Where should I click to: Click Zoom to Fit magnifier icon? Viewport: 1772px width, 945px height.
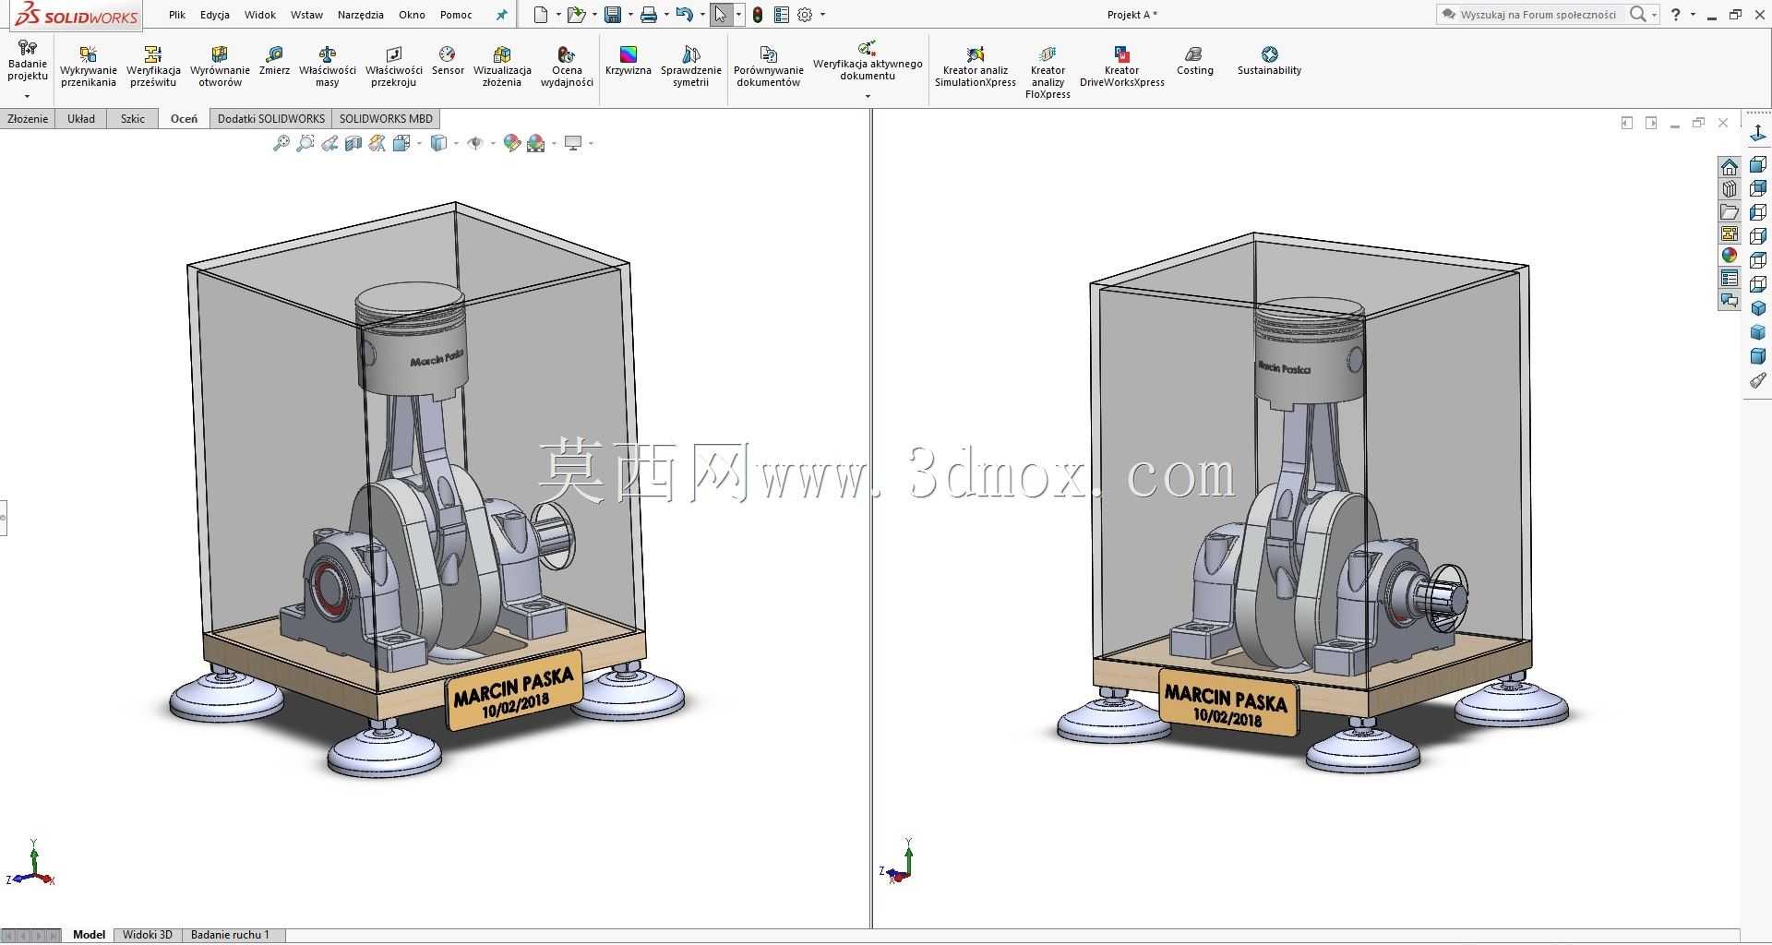tap(281, 143)
